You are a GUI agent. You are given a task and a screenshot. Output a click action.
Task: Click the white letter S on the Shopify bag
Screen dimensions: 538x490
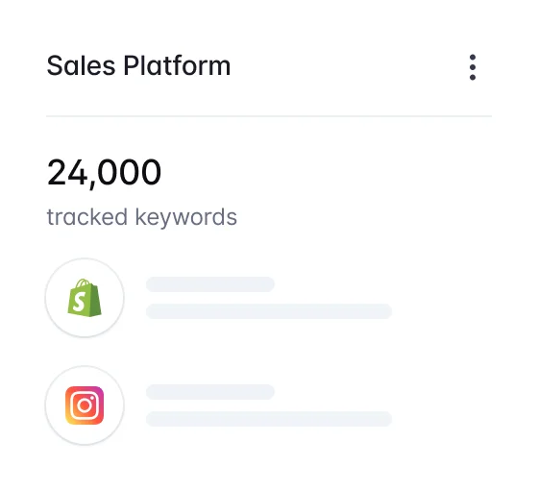point(79,302)
